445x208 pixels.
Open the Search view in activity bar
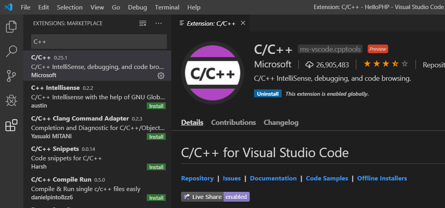(11, 52)
